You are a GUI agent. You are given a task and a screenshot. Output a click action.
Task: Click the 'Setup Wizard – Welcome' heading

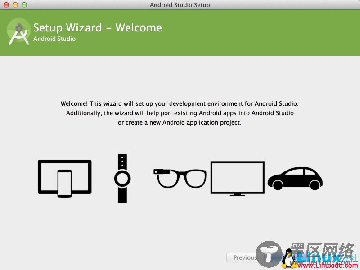pyautogui.click(x=98, y=28)
